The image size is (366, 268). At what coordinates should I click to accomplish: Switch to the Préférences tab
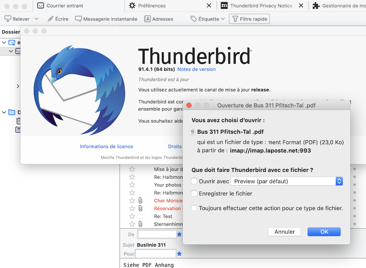pyautogui.click(x=152, y=6)
